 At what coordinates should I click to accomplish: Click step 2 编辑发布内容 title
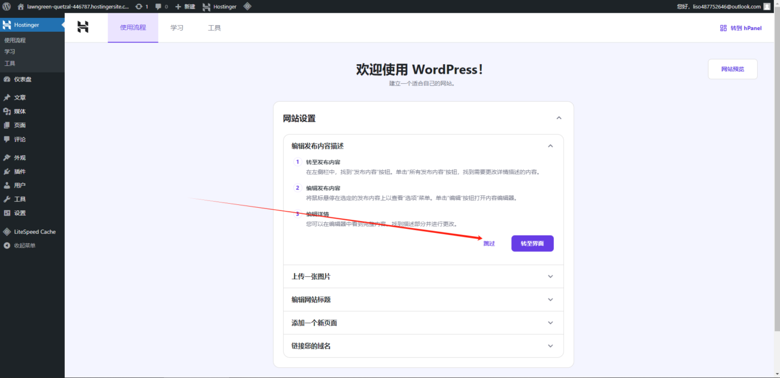pos(323,188)
